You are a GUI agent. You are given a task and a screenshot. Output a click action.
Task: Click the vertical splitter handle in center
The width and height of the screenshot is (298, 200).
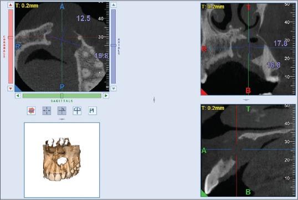click(154, 100)
